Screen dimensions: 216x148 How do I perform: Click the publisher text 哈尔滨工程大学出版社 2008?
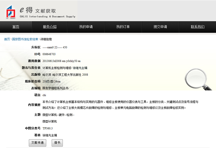click(x=70, y=75)
